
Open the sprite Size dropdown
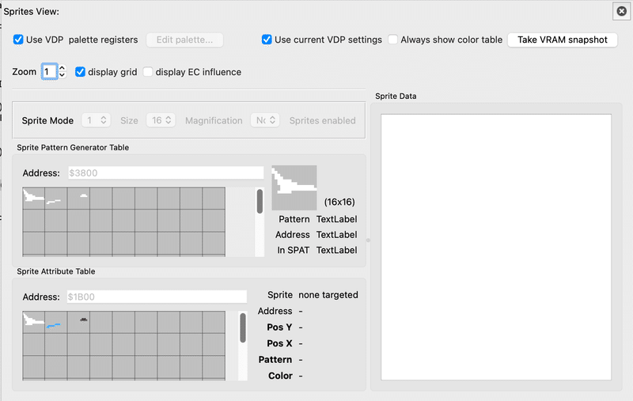point(161,120)
